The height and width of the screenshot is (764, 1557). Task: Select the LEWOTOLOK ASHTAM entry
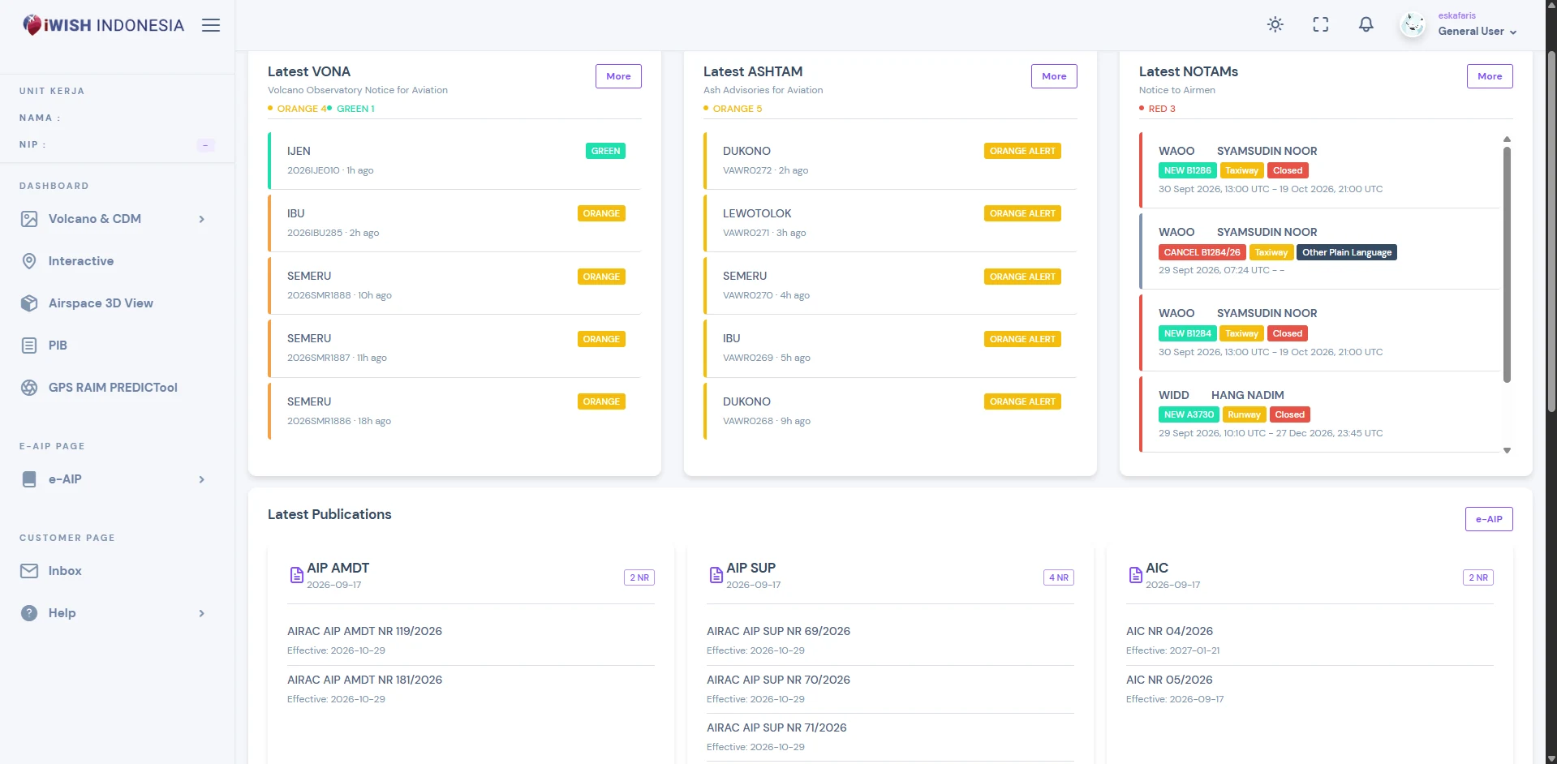coord(890,222)
